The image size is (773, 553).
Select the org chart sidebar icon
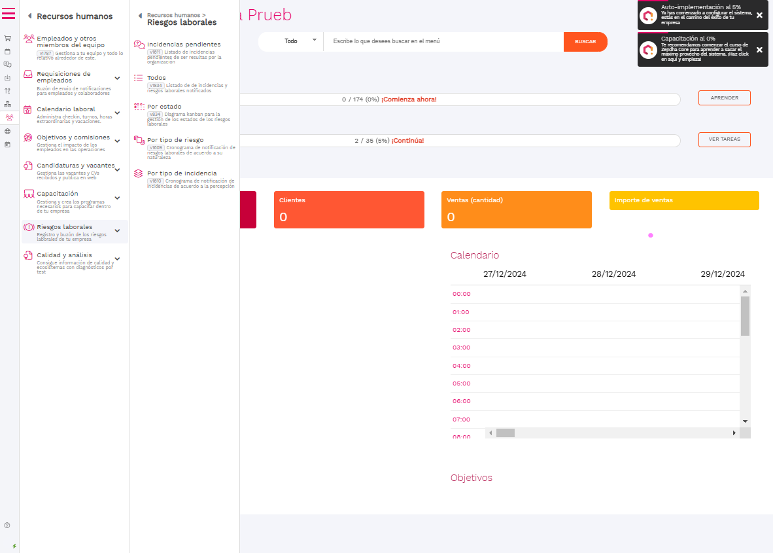click(8, 104)
